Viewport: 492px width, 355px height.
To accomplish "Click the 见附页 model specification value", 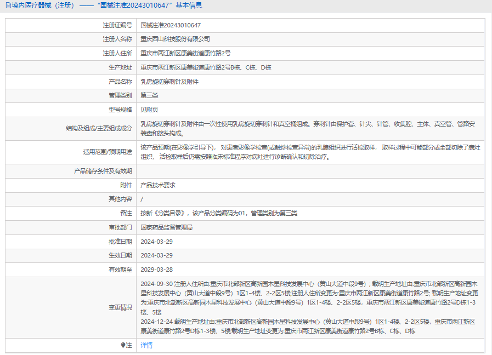I will pyautogui.click(x=149, y=110).
